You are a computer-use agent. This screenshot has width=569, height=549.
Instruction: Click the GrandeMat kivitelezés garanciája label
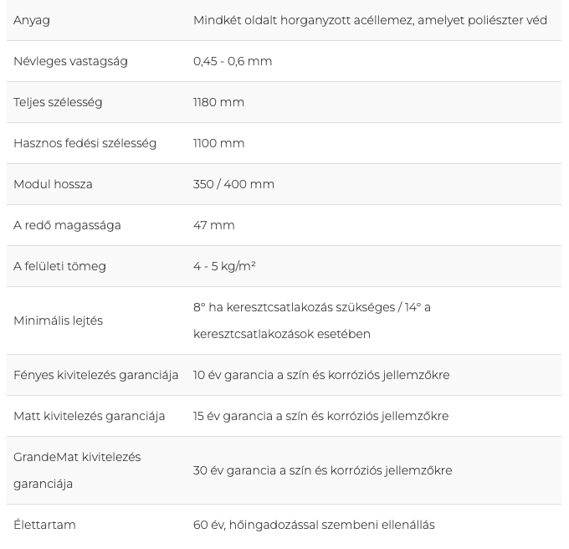(x=77, y=470)
